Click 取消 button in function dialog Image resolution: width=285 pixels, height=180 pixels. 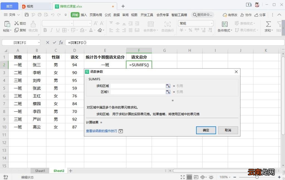tap(228, 130)
